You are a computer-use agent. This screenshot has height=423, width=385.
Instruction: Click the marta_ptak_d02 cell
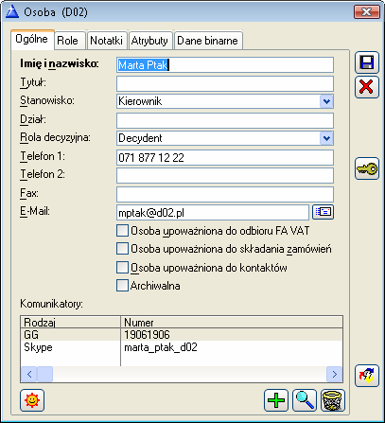(232, 347)
